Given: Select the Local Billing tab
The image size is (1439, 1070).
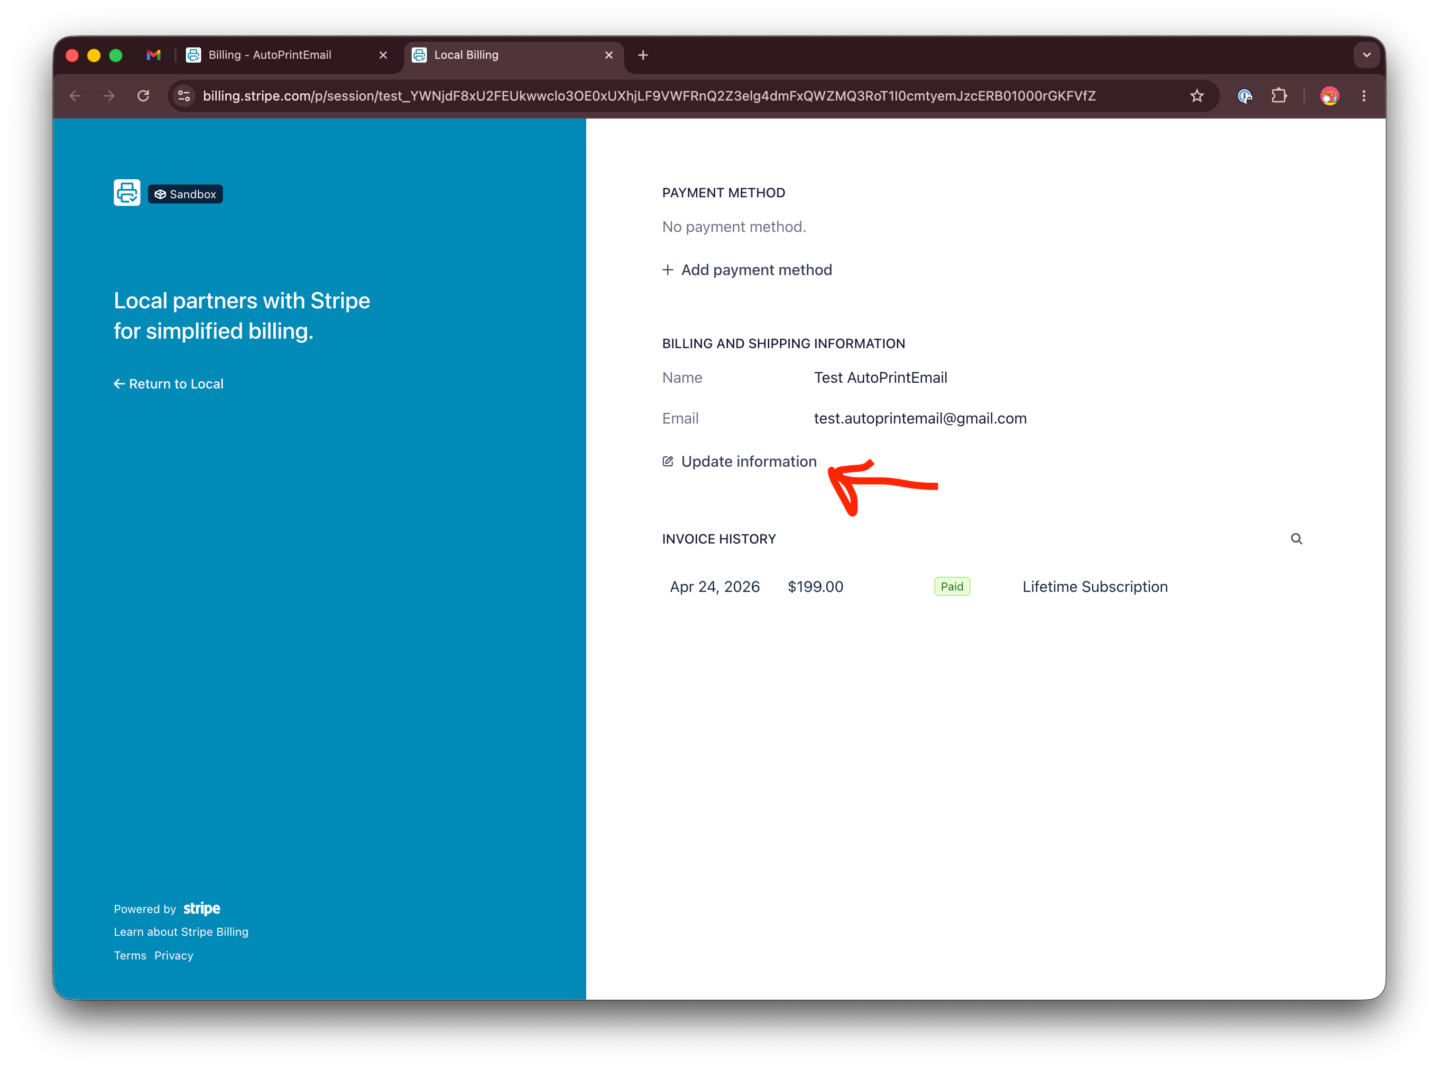Looking at the screenshot, I should pyautogui.click(x=514, y=55).
